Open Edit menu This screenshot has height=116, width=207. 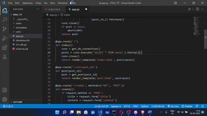[17, 3]
